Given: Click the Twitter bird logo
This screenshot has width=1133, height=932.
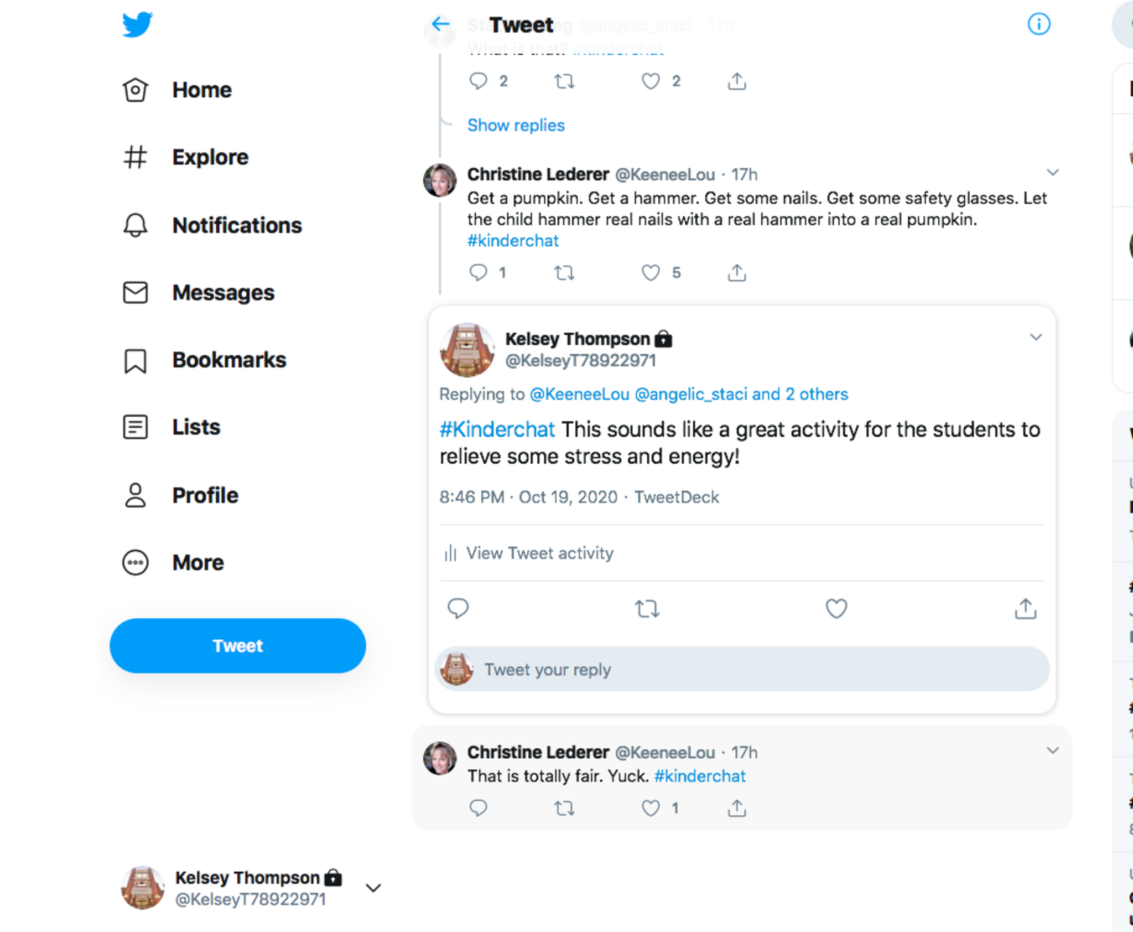Looking at the screenshot, I should [137, 24].
